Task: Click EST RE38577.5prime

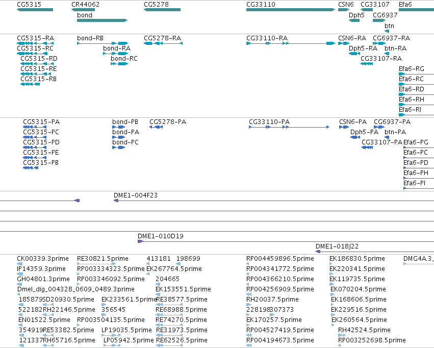Action: (182, 300)
